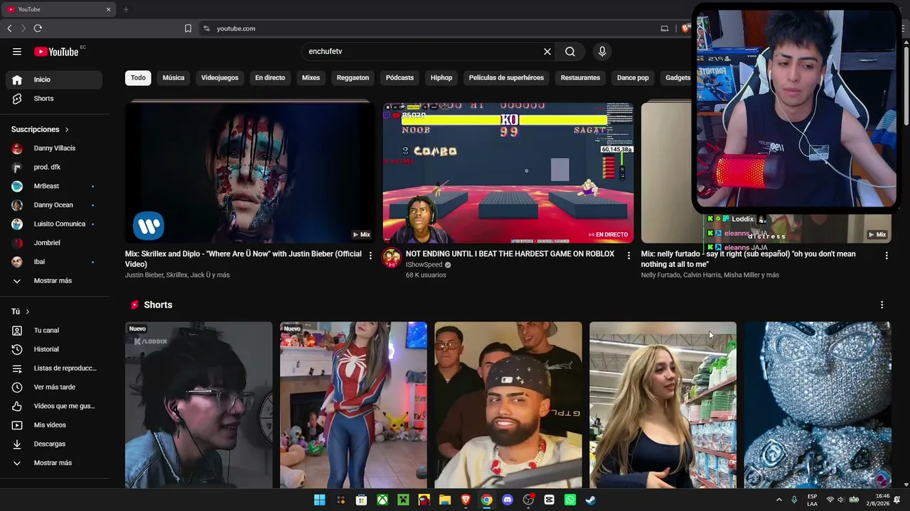Expand Mostrar más below Ibai
This screenshot has height=511, width=910.
pyautogui.click(x=54, y=280)
